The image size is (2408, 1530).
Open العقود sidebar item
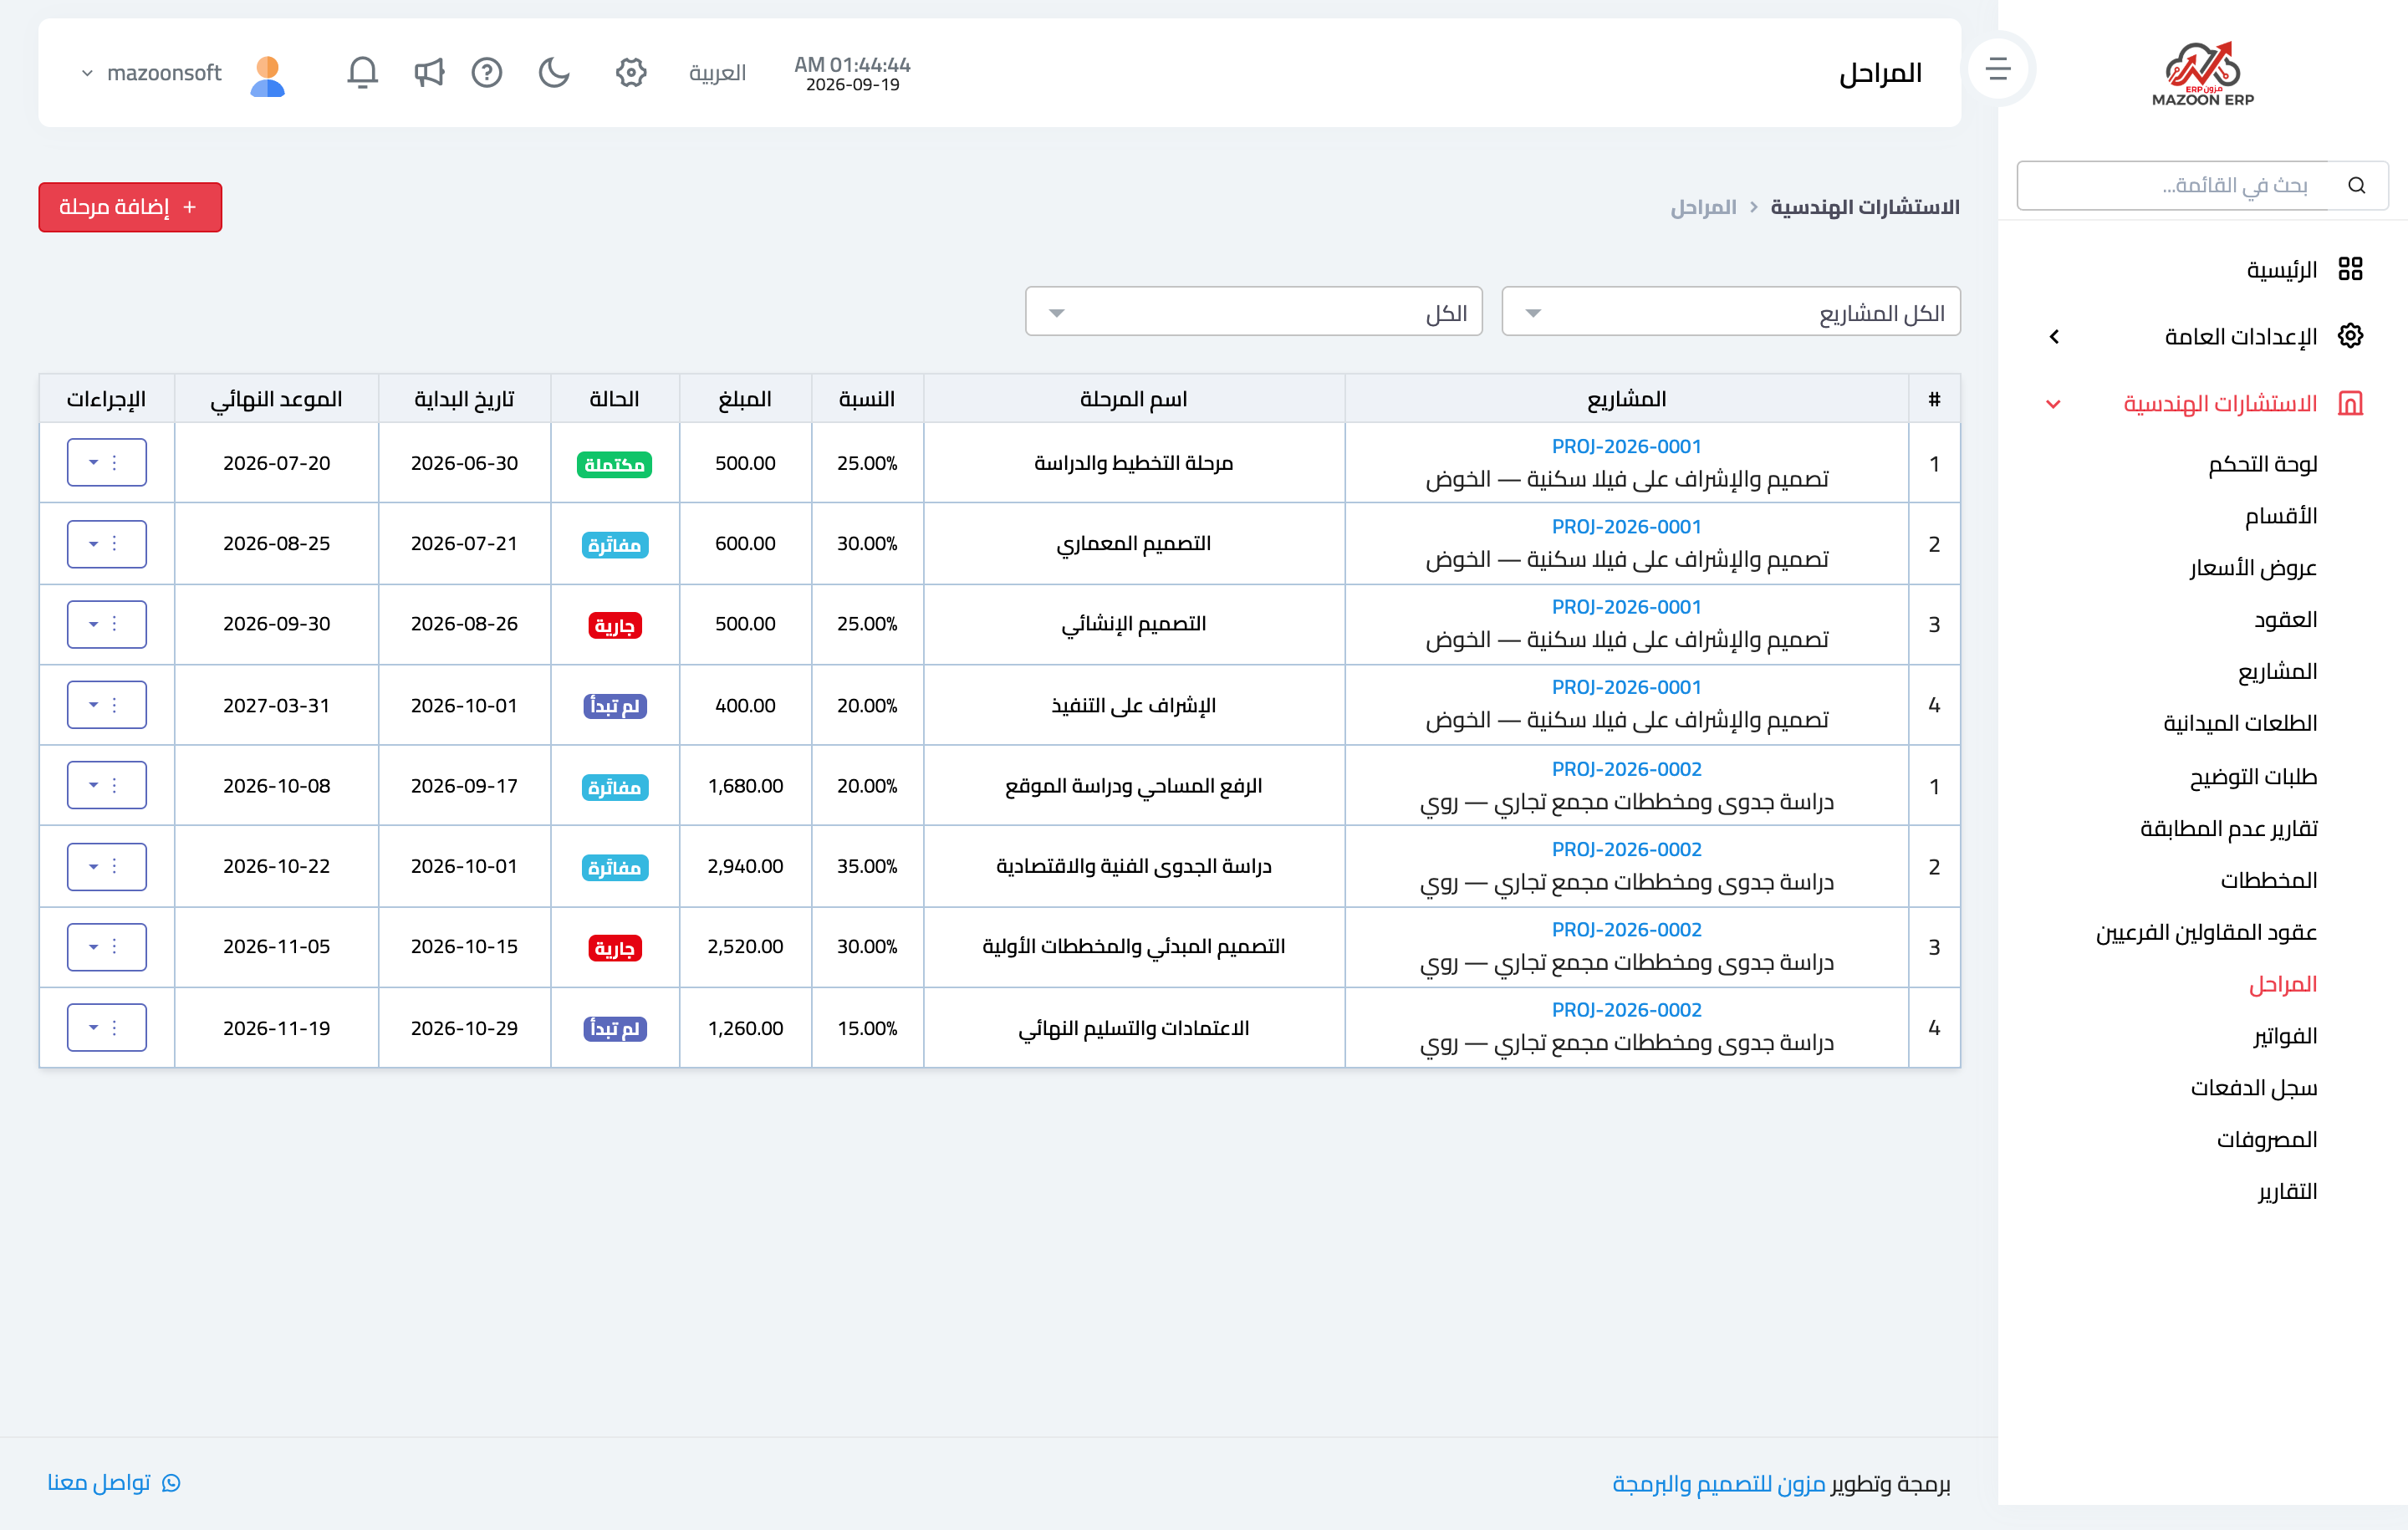[2285, 620]
